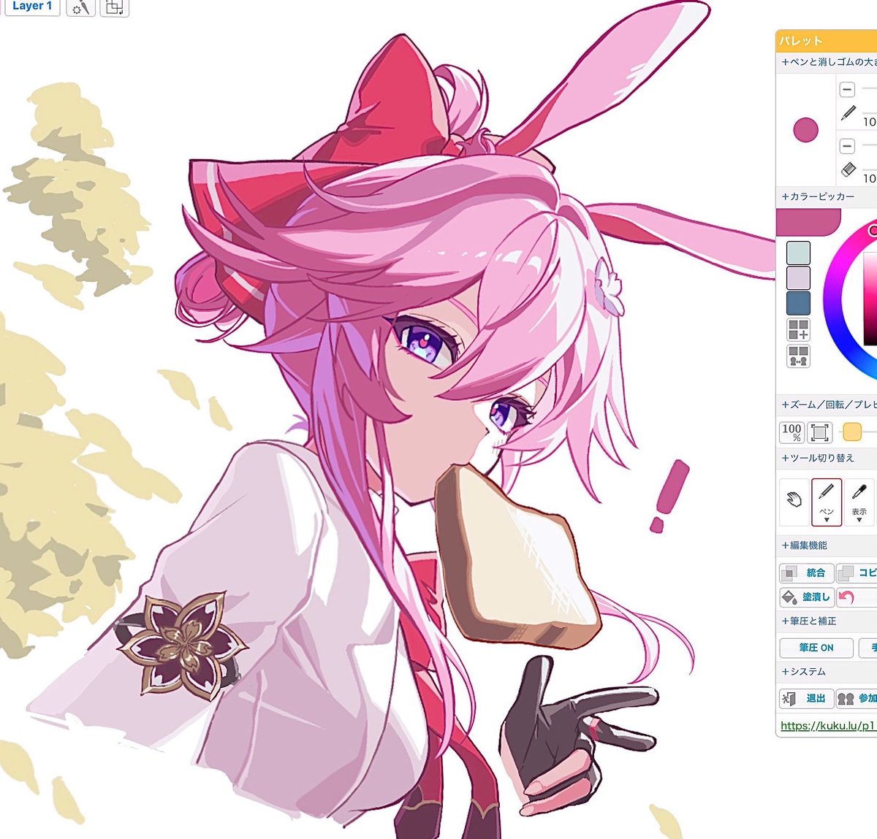
Task: Select the Layer 1 button
Action: (x=31, y=6)
